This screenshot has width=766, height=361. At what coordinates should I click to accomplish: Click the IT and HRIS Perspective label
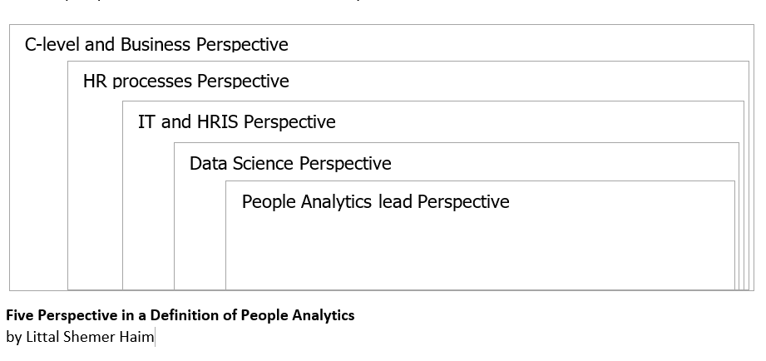pos(236,122)
